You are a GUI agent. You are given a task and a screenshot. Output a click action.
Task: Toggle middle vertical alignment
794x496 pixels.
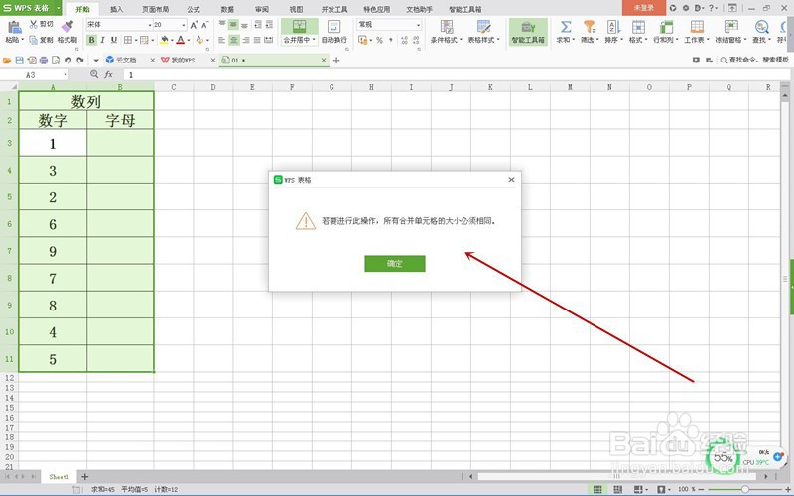pos(233,24)
